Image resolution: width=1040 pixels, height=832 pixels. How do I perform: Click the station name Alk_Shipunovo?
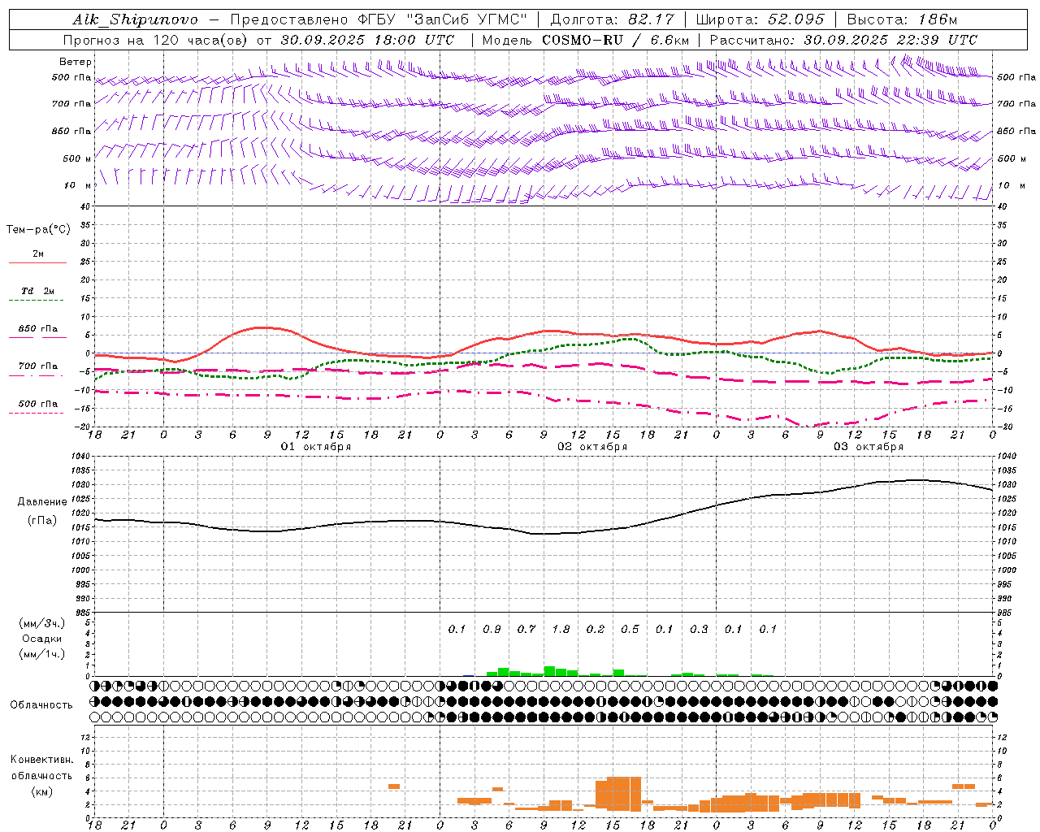(135, 19)
